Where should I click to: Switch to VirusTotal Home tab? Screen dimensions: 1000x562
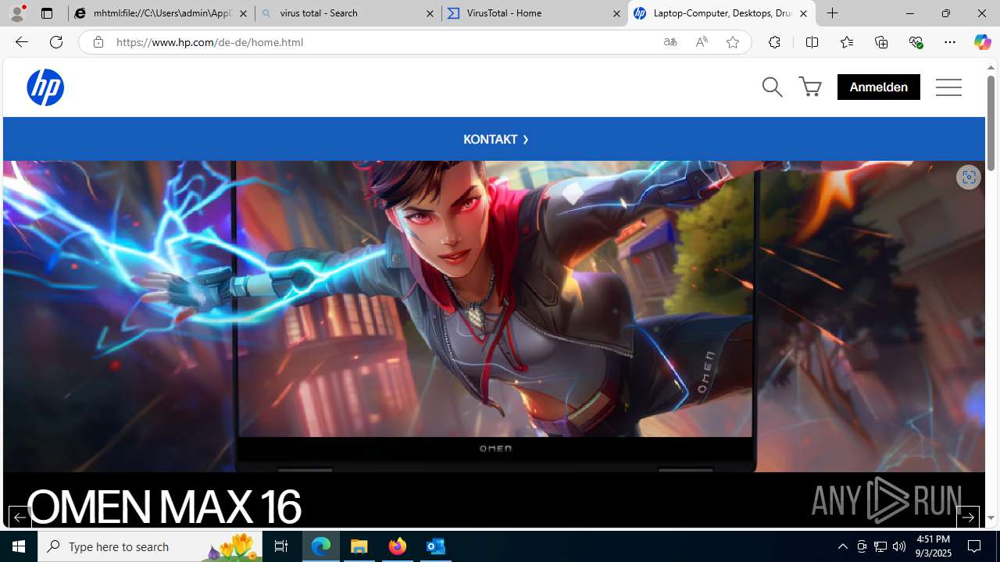click(x=534, y=13)
